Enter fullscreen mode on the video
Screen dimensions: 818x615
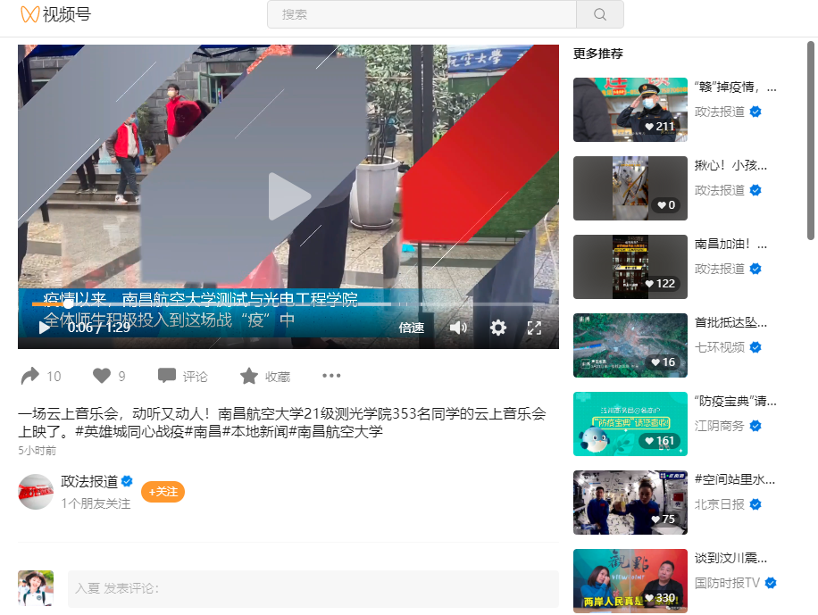point(534,328)
